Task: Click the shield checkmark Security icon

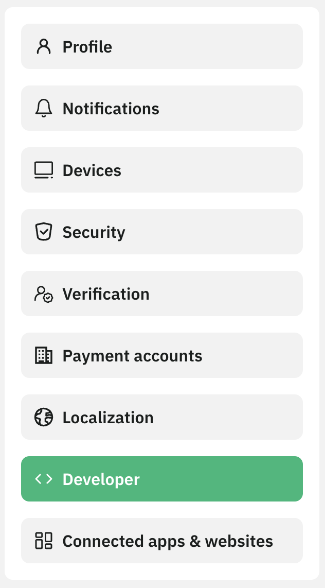Action: (44, 232)
